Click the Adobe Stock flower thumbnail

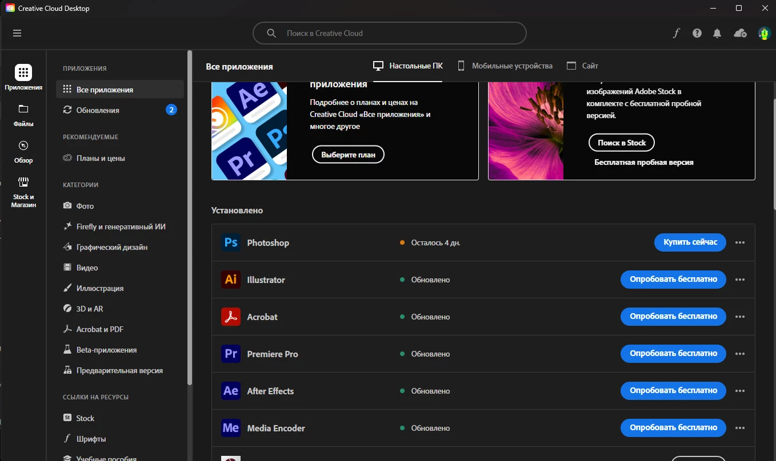[x=526, y=131]
